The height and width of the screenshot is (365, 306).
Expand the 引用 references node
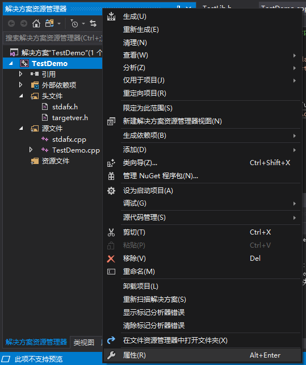(20, 74)
